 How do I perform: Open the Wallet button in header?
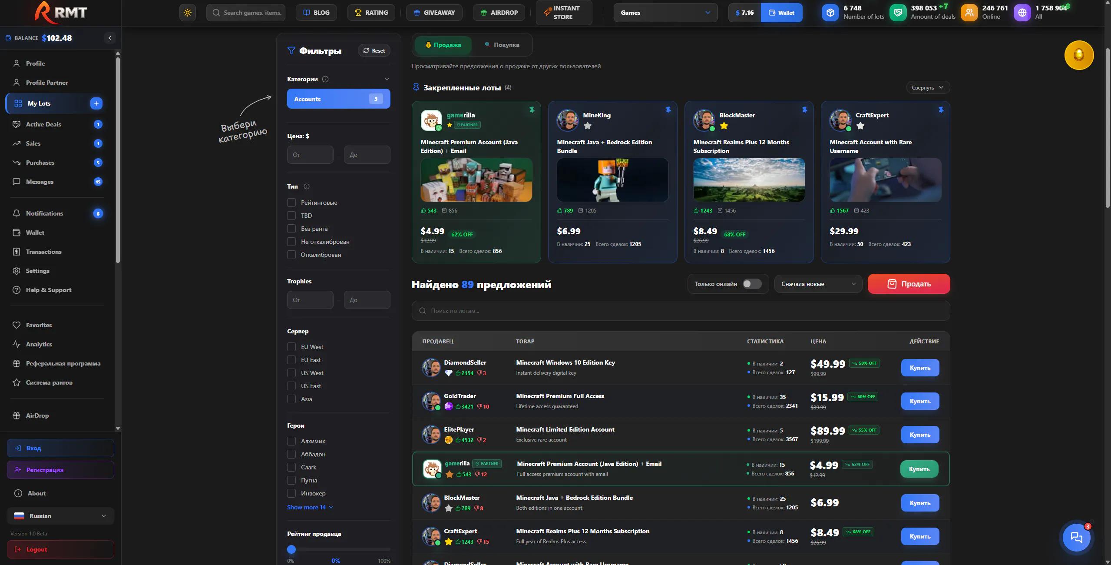click(781, 13)
